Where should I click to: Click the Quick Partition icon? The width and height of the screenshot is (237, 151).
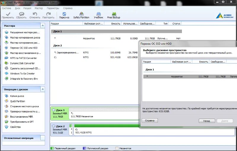7,101
